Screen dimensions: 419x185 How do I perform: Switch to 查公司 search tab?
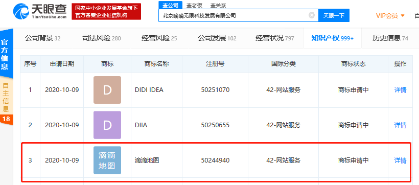click(171, 5)
